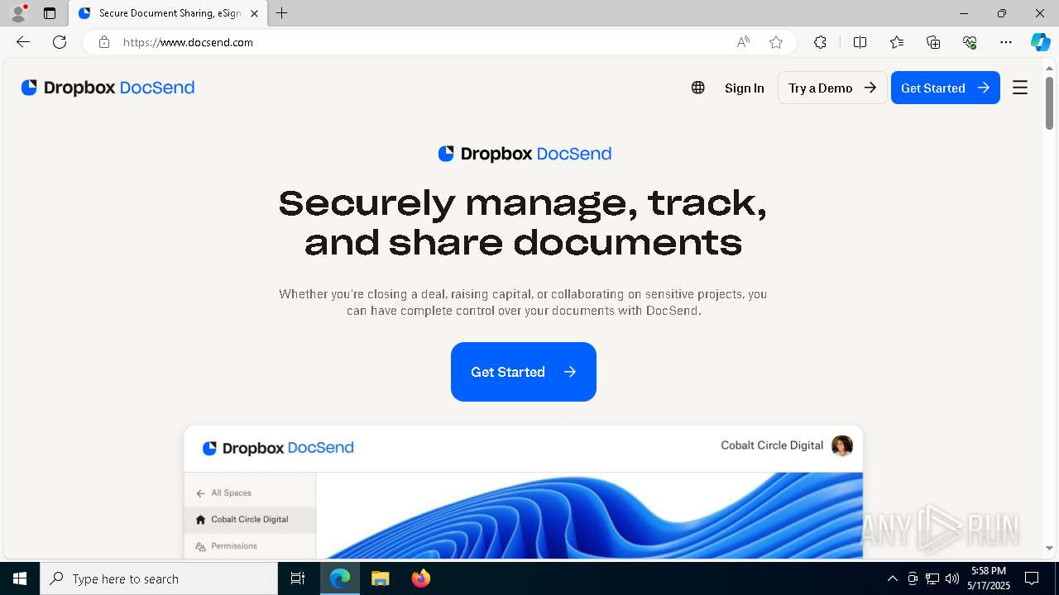Click the centered Dropbox DocSend hero logo
Image resolution: width=1059 pixels, height=595 pixels.
tap(525, 154)
